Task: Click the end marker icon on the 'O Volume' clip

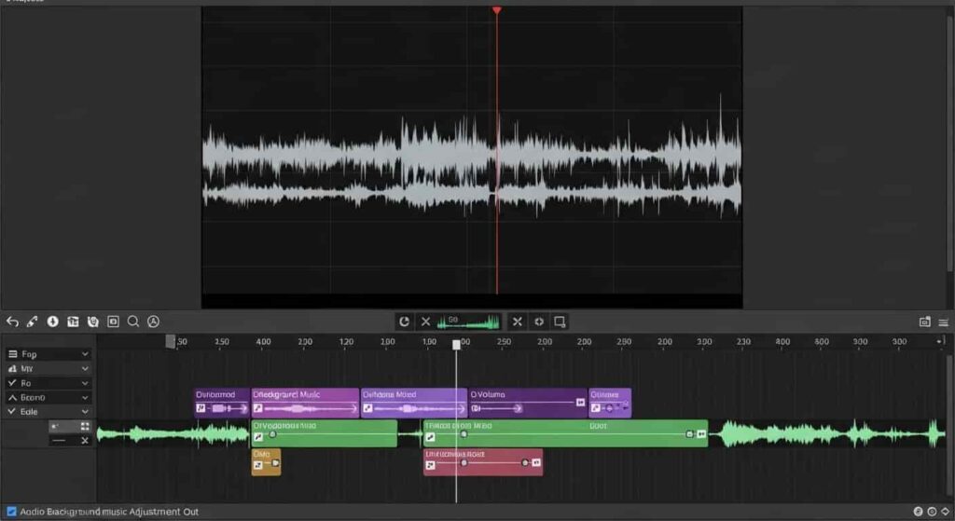Action: [580, 403]
